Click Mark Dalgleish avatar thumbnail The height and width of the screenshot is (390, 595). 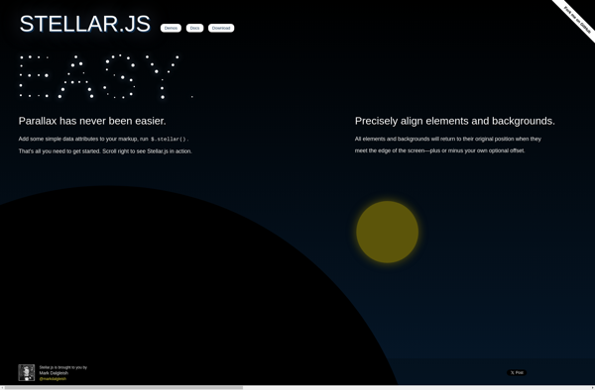pos(27,372)
